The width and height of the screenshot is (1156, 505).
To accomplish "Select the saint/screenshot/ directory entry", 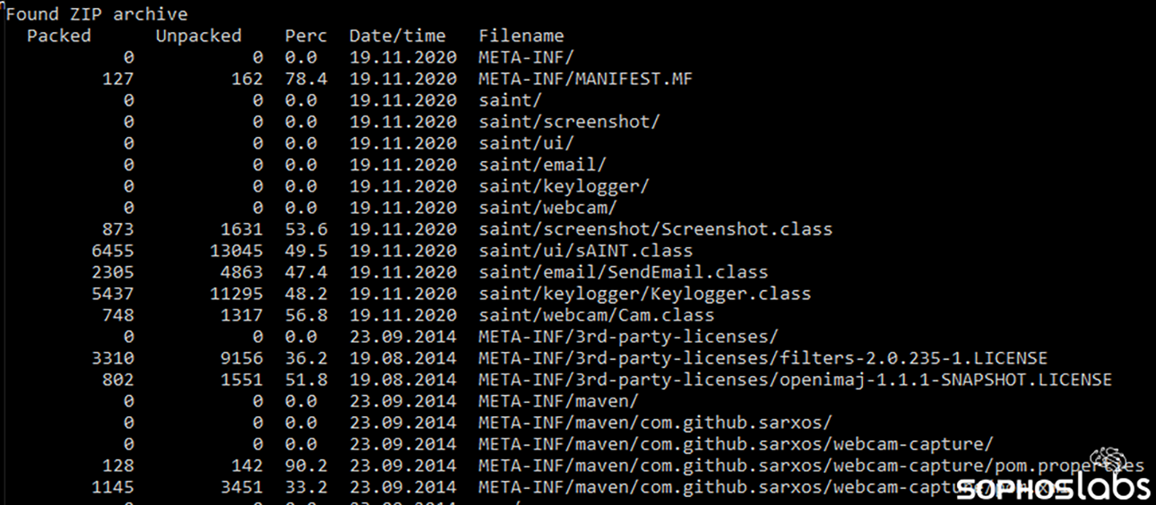I will tap(569, 122).
